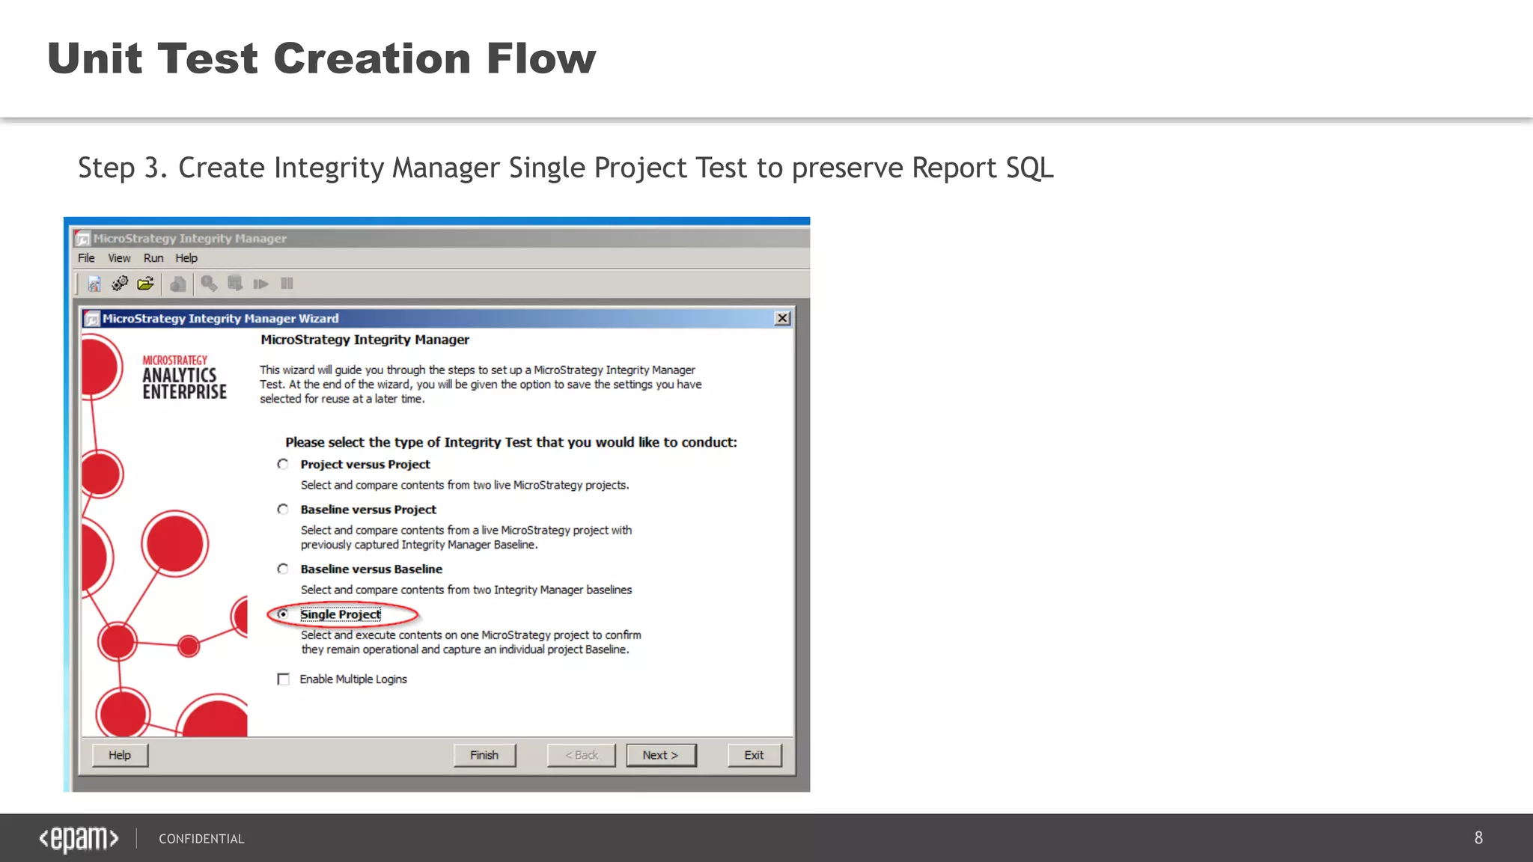Click the greyed save test toolbar icon
The image size is (1533, 862).
point(178,284)
